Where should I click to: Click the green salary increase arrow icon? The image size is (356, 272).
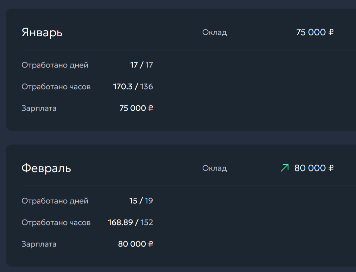[x=285, y=168]
